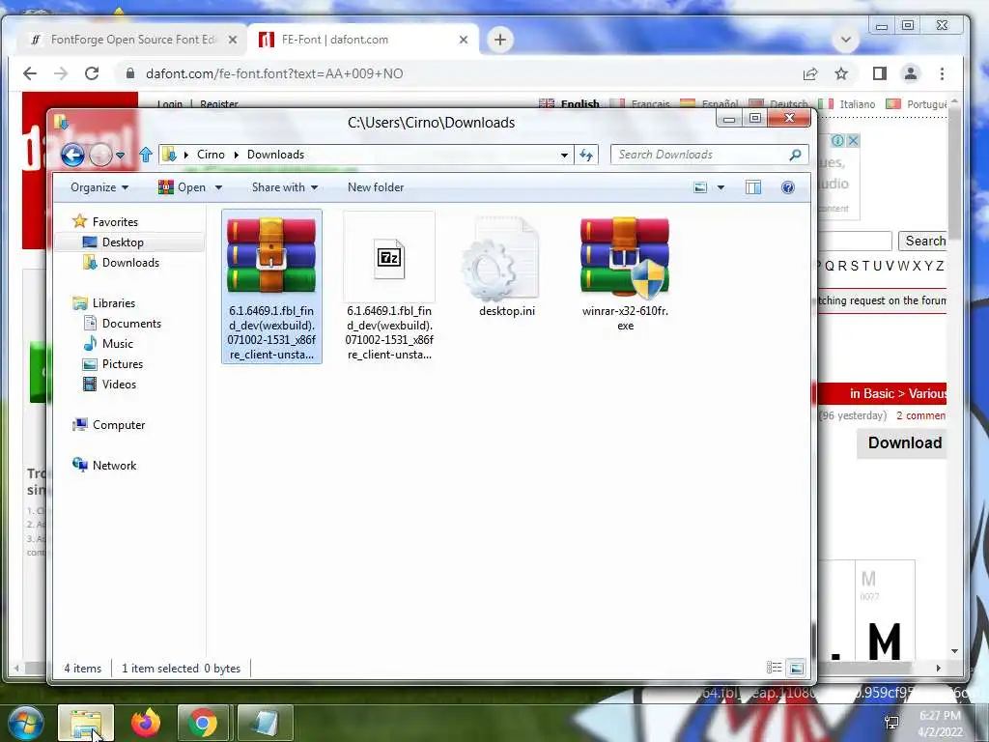Expand the view options dropdown arrow
The image size is (989, 742).
pyautogui.click(x=721, y=187)
